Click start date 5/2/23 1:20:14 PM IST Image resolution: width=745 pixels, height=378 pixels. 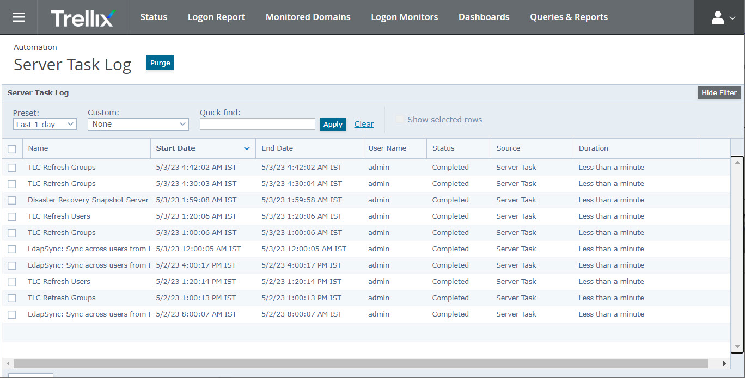[196, 282]
